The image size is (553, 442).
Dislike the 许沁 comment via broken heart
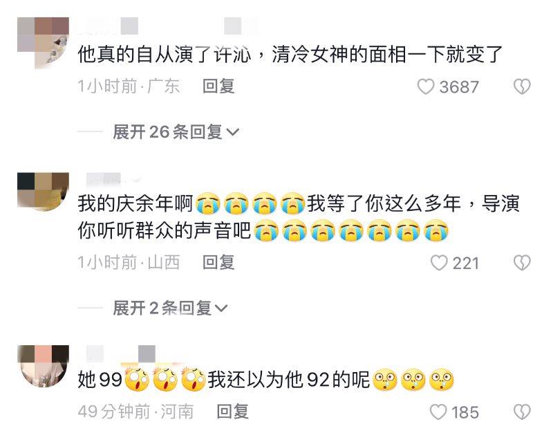pos(522,86)
